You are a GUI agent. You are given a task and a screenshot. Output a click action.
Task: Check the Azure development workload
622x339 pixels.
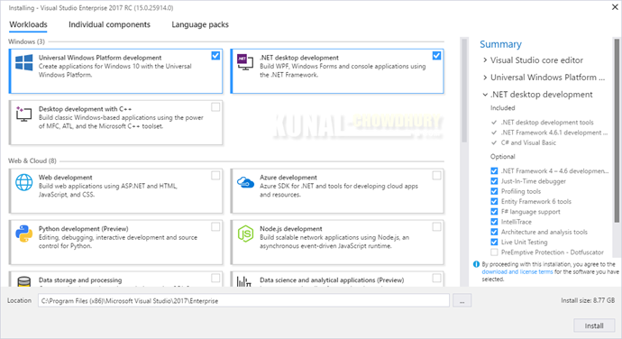coord(436,176)
